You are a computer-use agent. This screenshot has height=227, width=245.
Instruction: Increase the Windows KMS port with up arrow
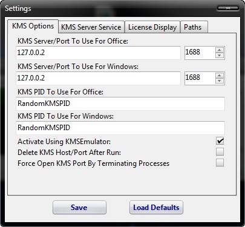pyautogui.click(x=220, y=76)
